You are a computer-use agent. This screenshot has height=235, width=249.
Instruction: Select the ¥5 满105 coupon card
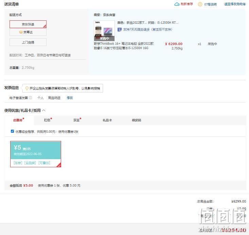click(36, 154)
